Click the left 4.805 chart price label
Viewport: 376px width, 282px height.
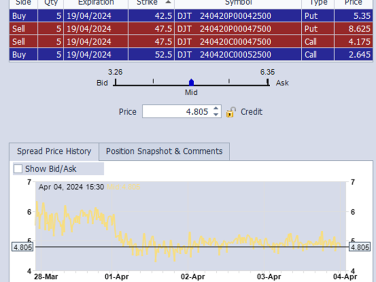click(23, 247)
